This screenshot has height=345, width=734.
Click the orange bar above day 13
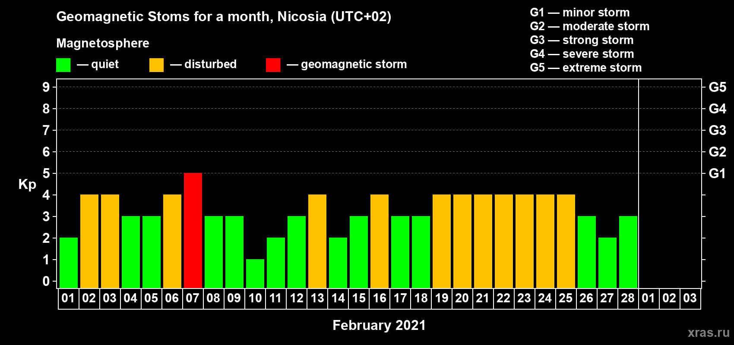[317, 241]
